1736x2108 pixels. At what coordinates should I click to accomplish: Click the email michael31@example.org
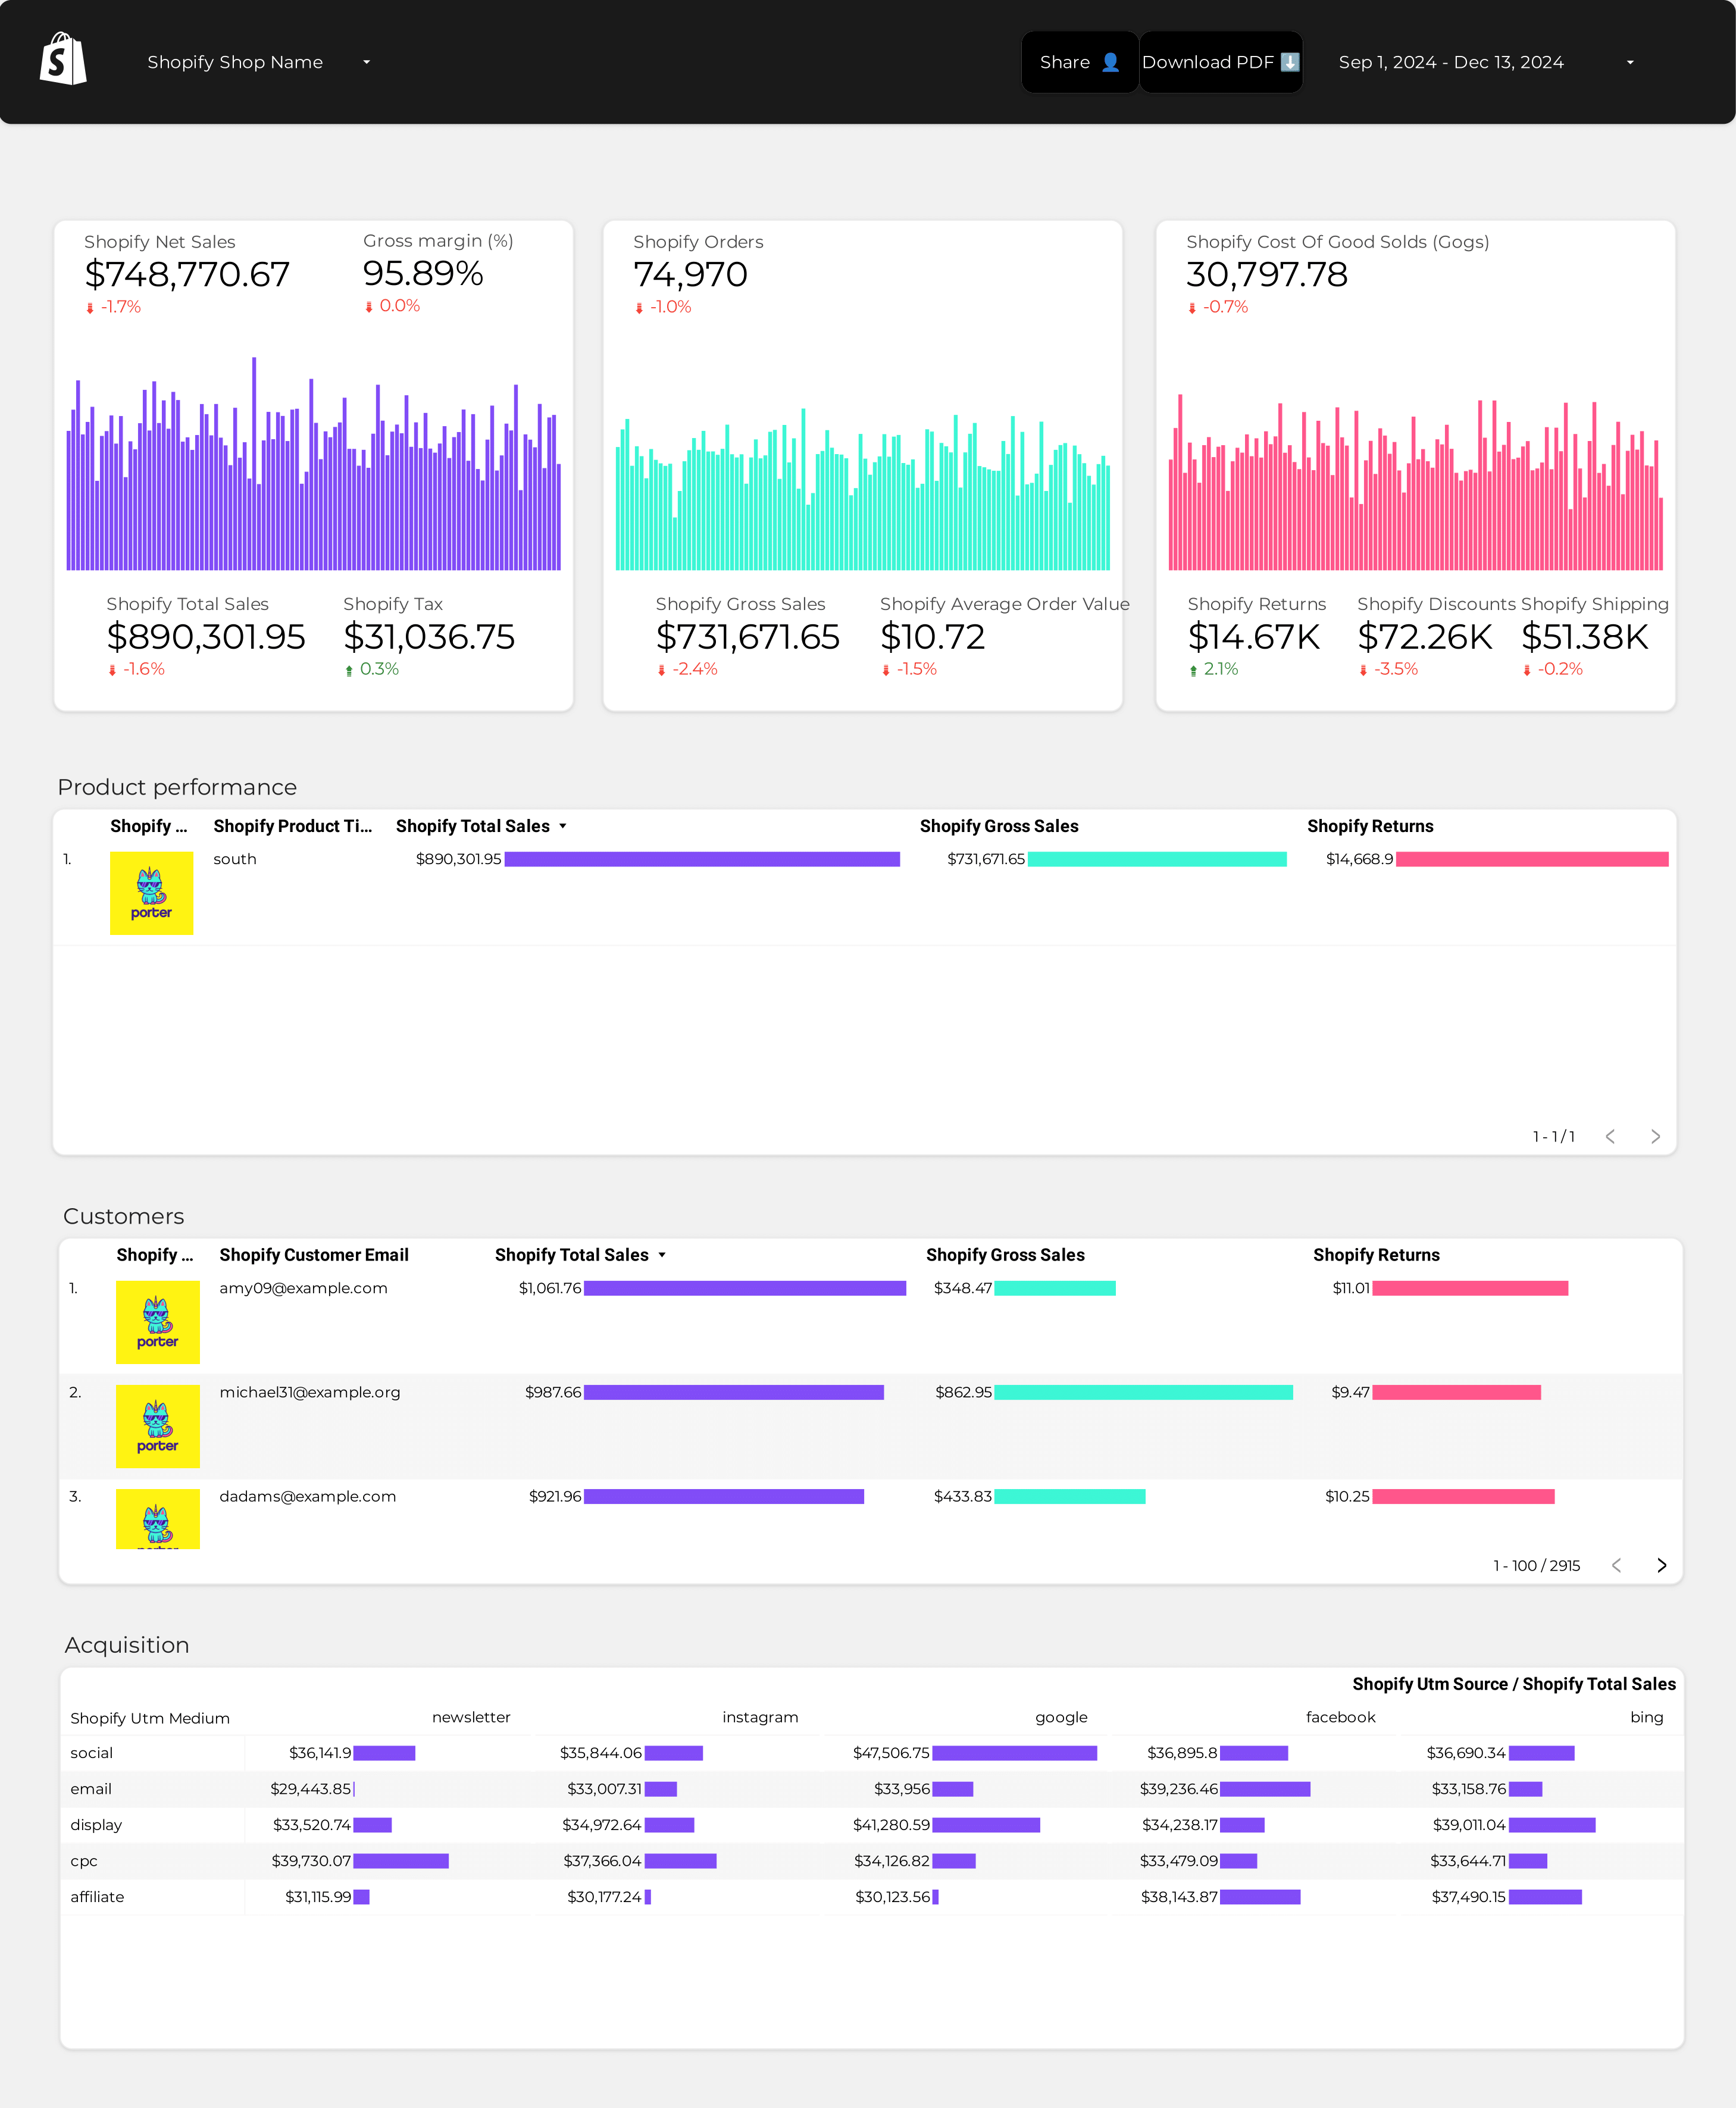pos(310,1392)
